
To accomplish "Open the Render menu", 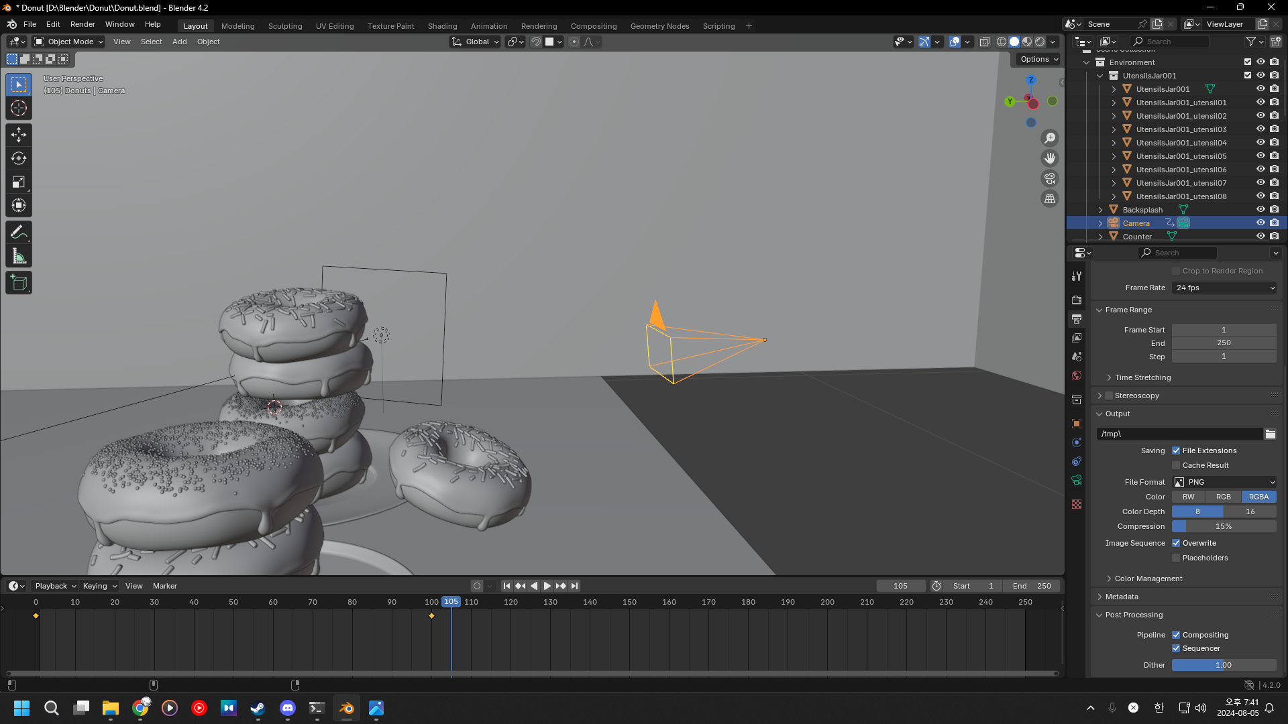I will [83, 24].
